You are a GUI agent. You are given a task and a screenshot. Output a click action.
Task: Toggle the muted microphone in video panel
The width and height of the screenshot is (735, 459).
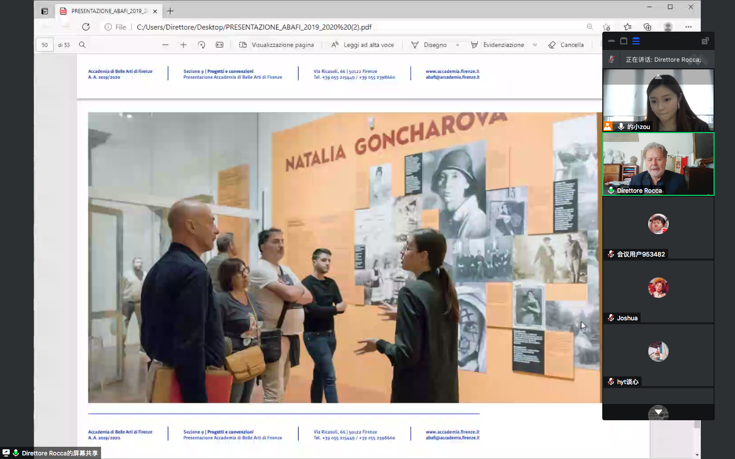611,60
